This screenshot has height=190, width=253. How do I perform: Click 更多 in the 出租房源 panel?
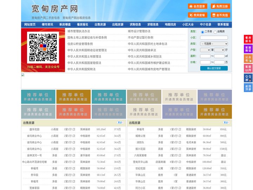226,123
